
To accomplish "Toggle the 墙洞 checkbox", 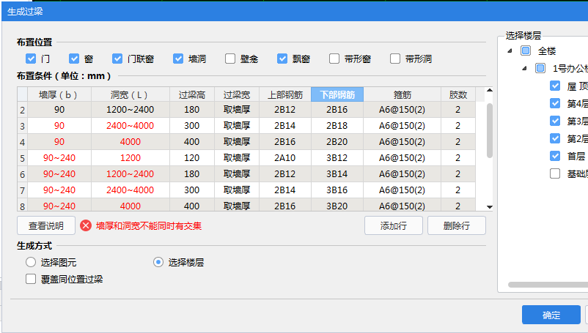I will pyautogui.click(x=178, y=59).
